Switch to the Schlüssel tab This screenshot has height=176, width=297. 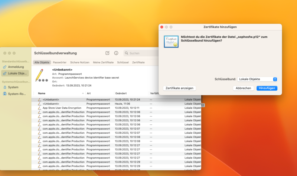(x=123, y=62)
